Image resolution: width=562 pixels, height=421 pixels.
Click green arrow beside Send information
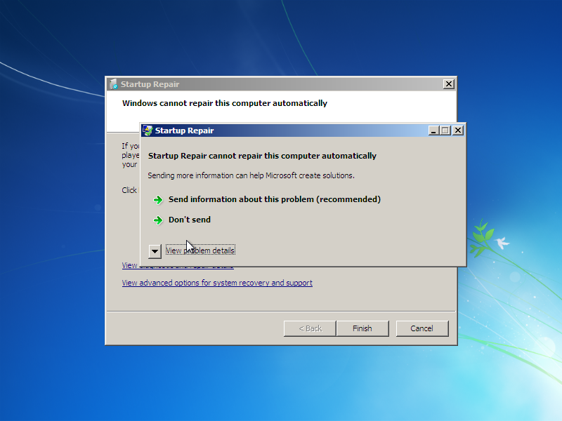(x=158, y=200)
